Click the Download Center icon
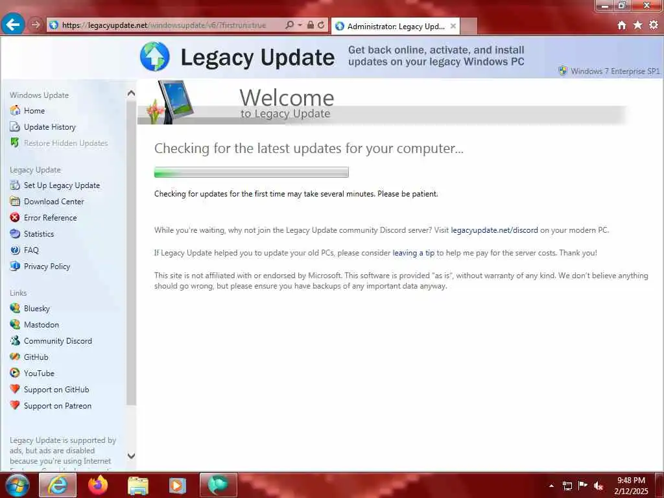The width and height of the screenshot is (664, 498). pos(15,201)
